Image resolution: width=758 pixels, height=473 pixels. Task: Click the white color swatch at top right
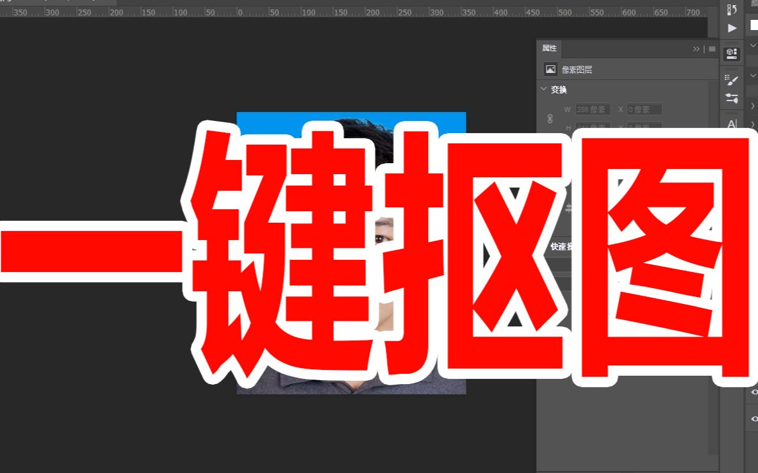pos(753,26)
